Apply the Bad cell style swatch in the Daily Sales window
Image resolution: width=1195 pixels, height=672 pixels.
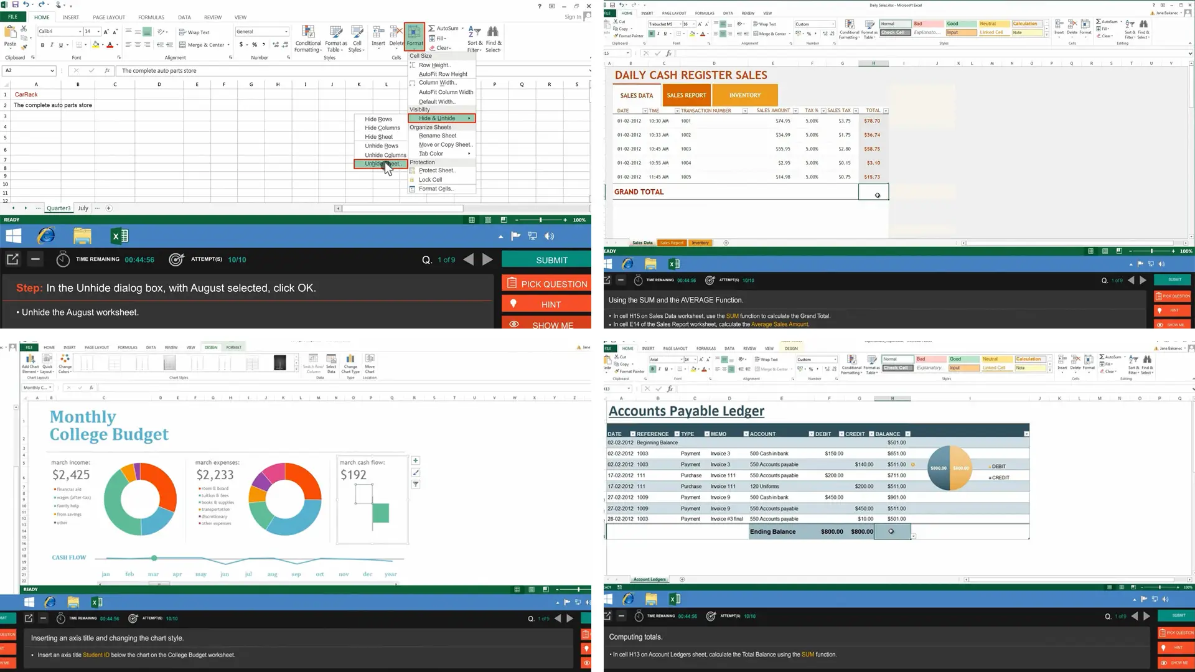[928, 24]
